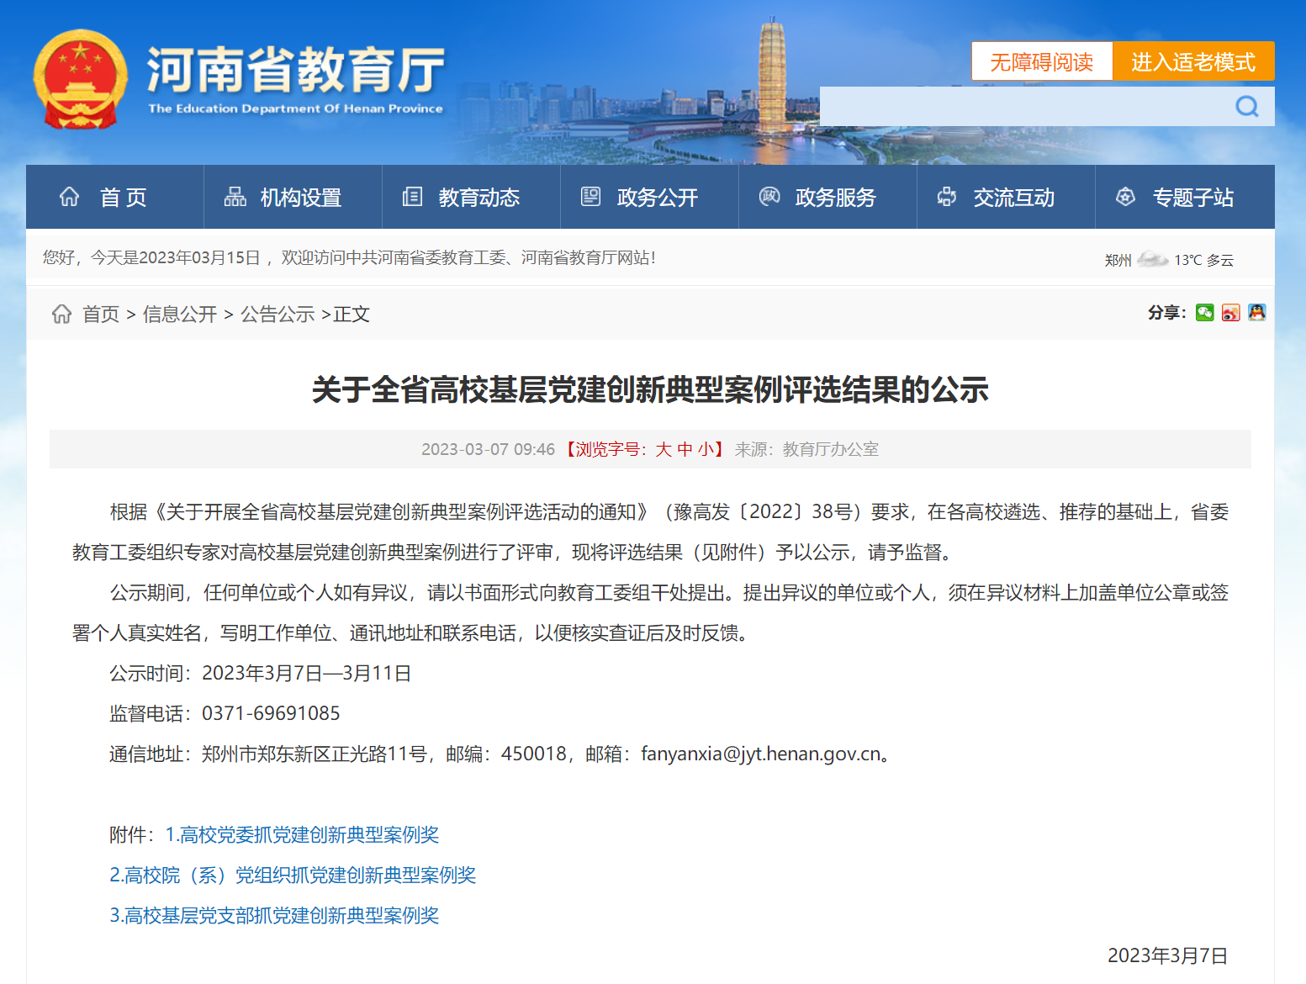Viewport: 1306px width, 984px height.
Task: Set browsing font size to 大
Action: 664,449
